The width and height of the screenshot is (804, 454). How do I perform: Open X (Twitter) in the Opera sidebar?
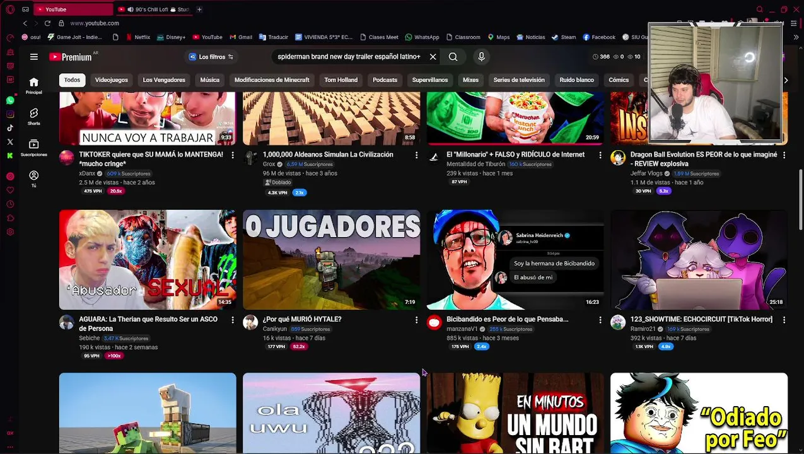tap(10, 142)
